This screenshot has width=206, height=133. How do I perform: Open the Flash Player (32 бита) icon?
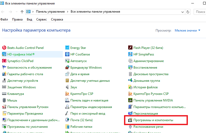pos(130,48)
